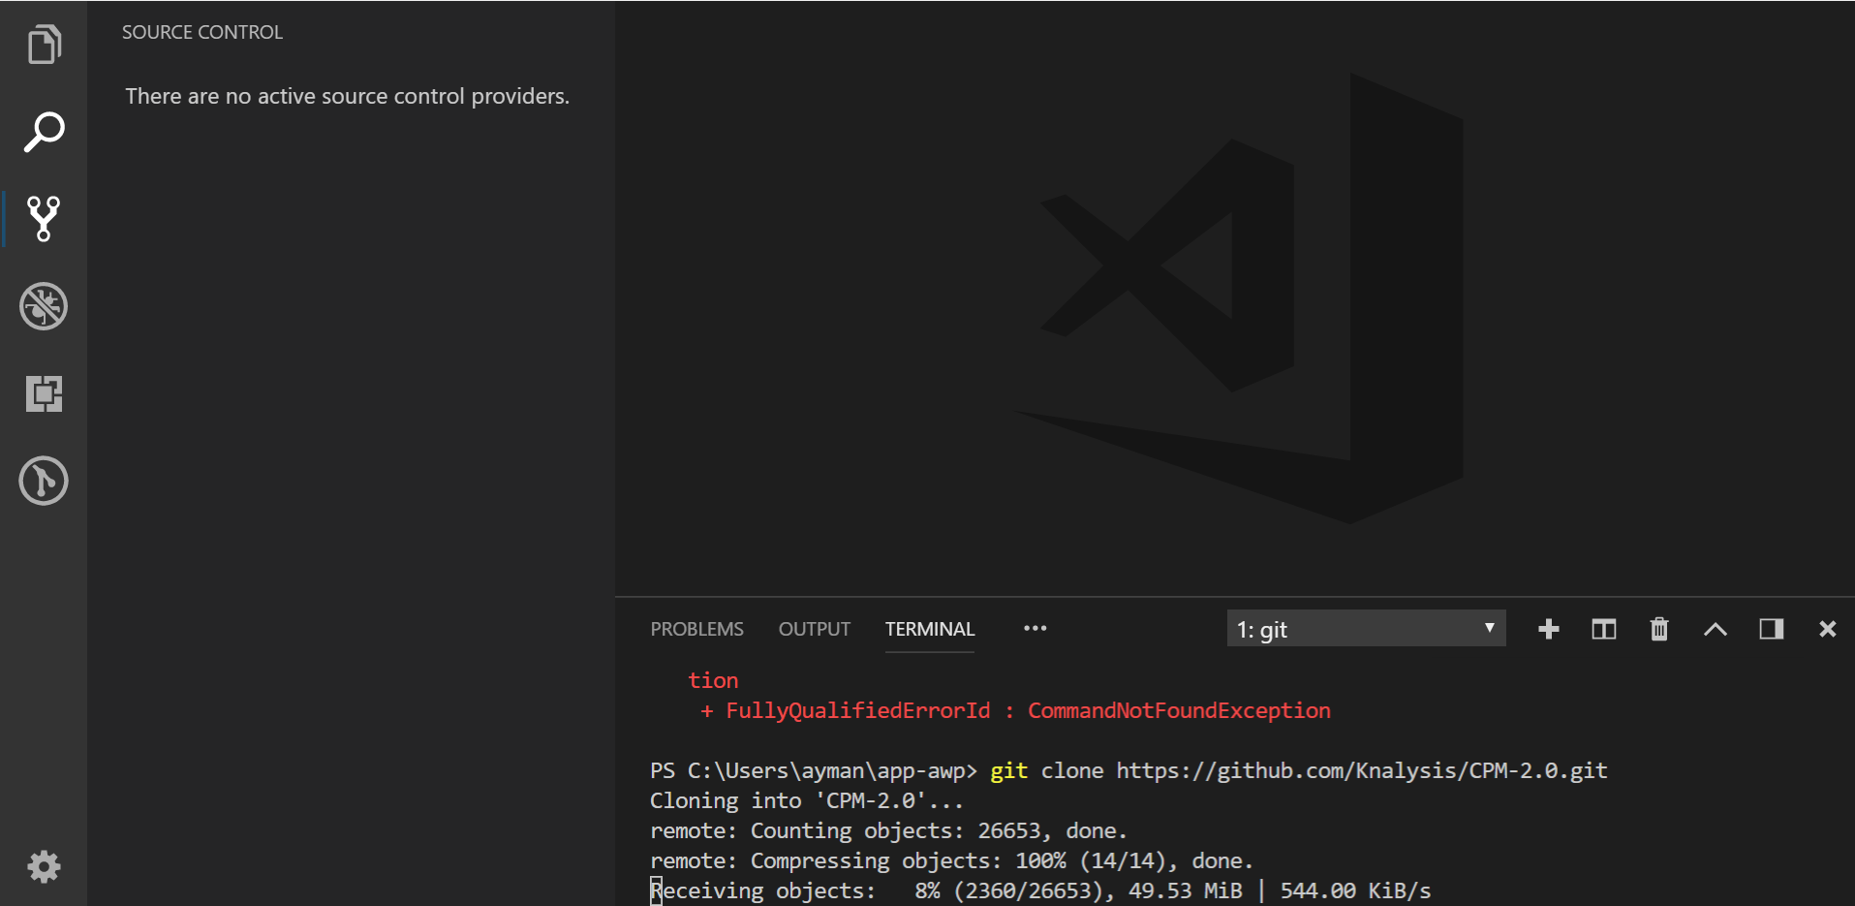Screen dimensions: 1855x906
Task: Open the Debug view
Action: coord(43,306)
